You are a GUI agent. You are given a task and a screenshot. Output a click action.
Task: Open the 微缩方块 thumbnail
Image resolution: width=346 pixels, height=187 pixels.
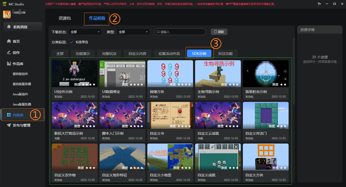170,74
